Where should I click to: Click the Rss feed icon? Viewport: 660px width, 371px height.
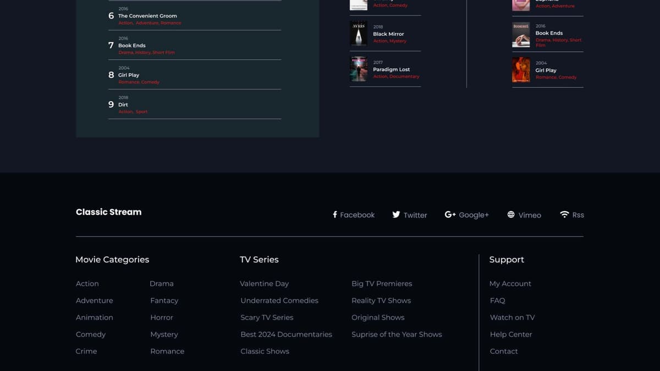[564, 214]
